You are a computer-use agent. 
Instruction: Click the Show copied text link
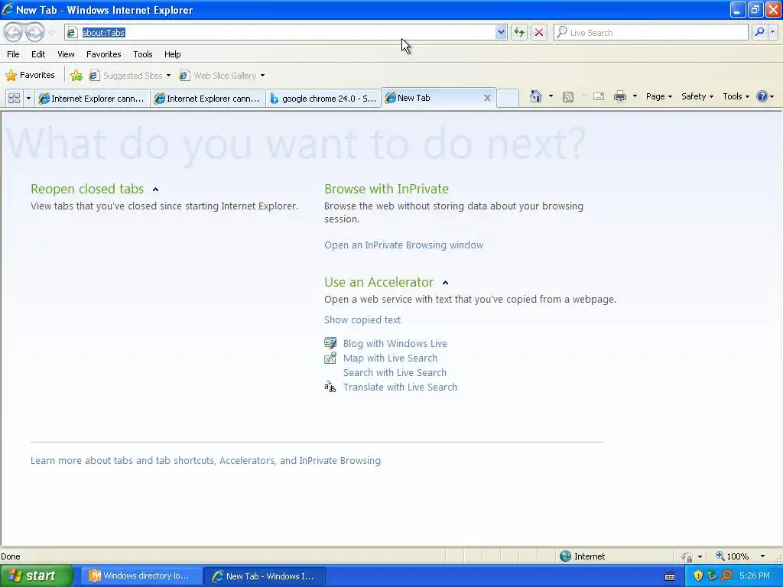pos(362,320)
